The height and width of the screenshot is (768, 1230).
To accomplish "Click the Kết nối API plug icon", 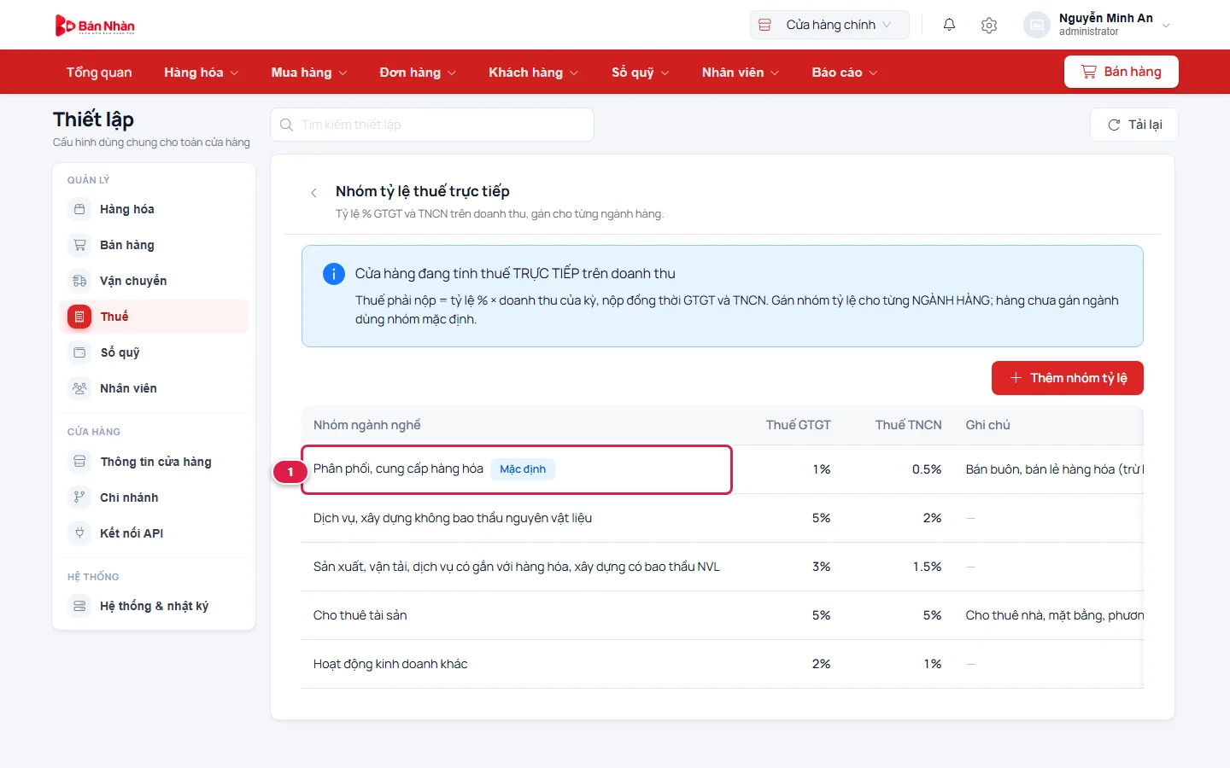I will pos(79,533).
